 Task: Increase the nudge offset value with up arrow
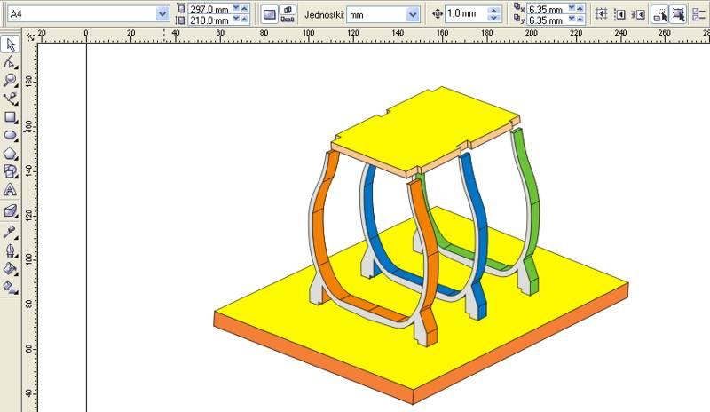coord(494,10)
